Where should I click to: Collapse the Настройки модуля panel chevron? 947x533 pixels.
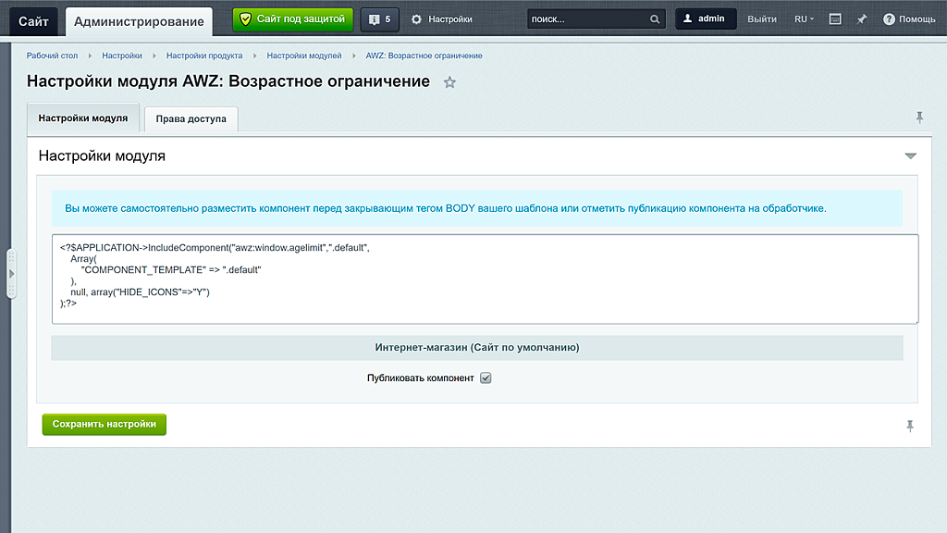(911, 155)
